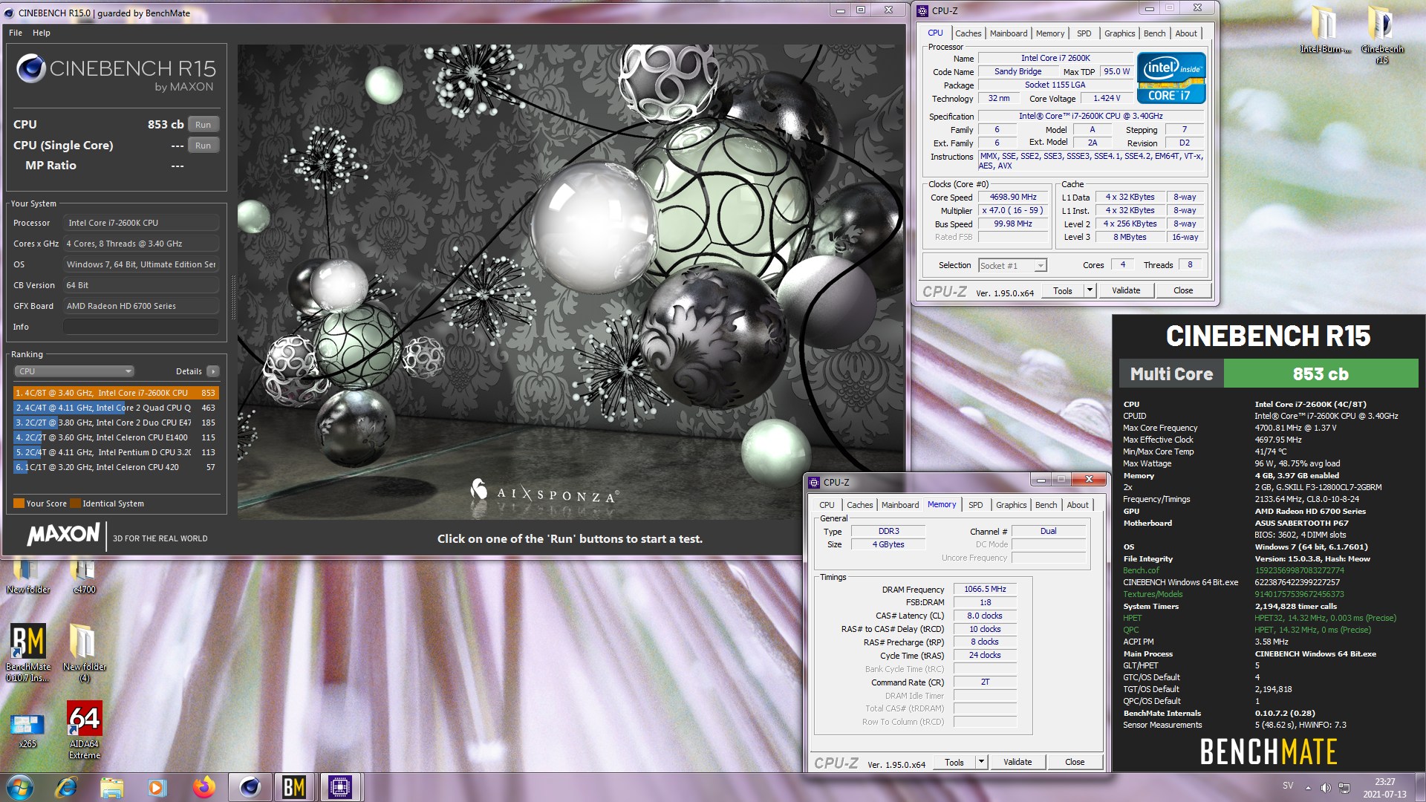
Task: Open Tools dropdown arrow in top CPU-Z
Action: [x=1090, y=291]
